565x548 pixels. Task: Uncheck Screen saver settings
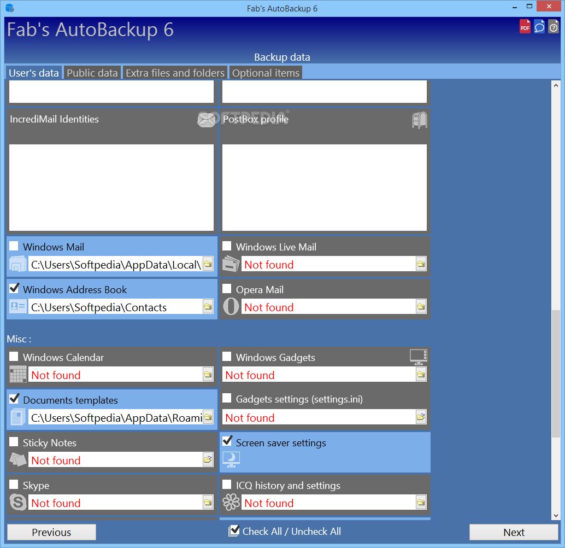(x=227, y=441)
